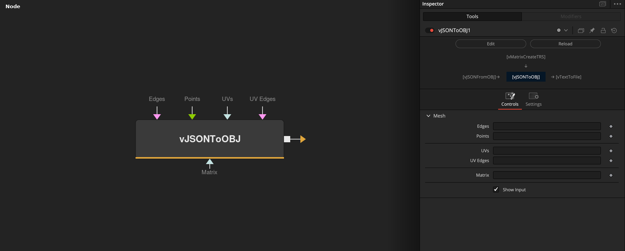Click the keyframe diamond for Points
Screen dimensions: 625x251
611,136
